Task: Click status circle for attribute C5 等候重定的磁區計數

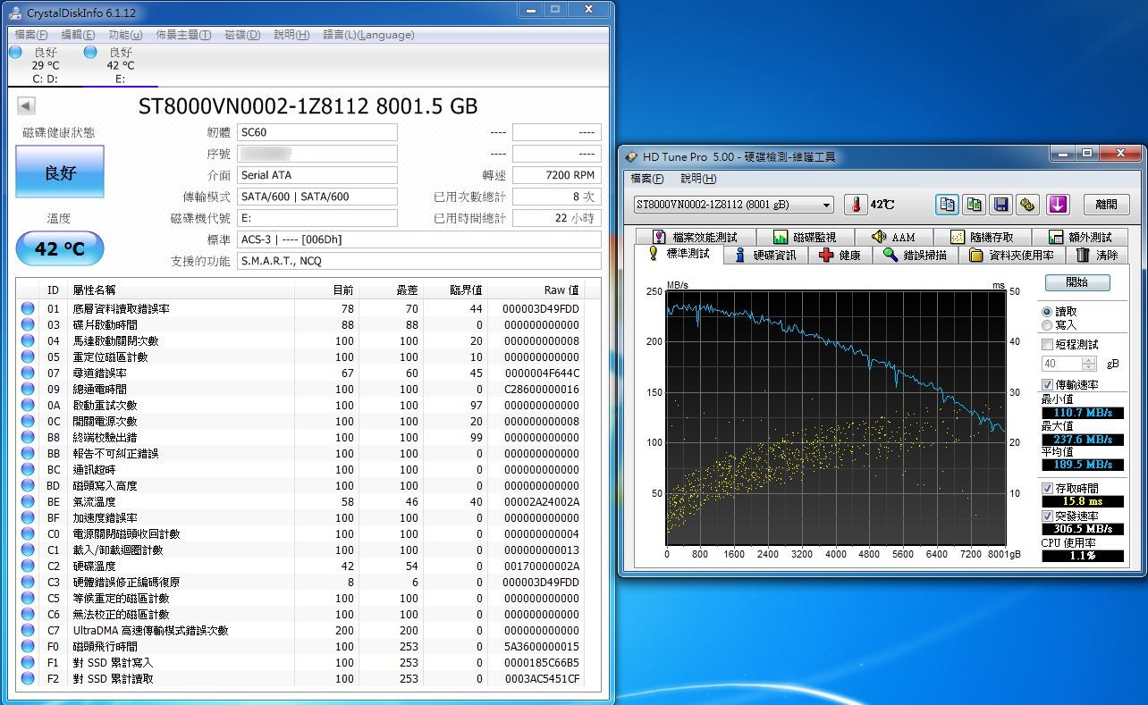Action: coord(28,598)
